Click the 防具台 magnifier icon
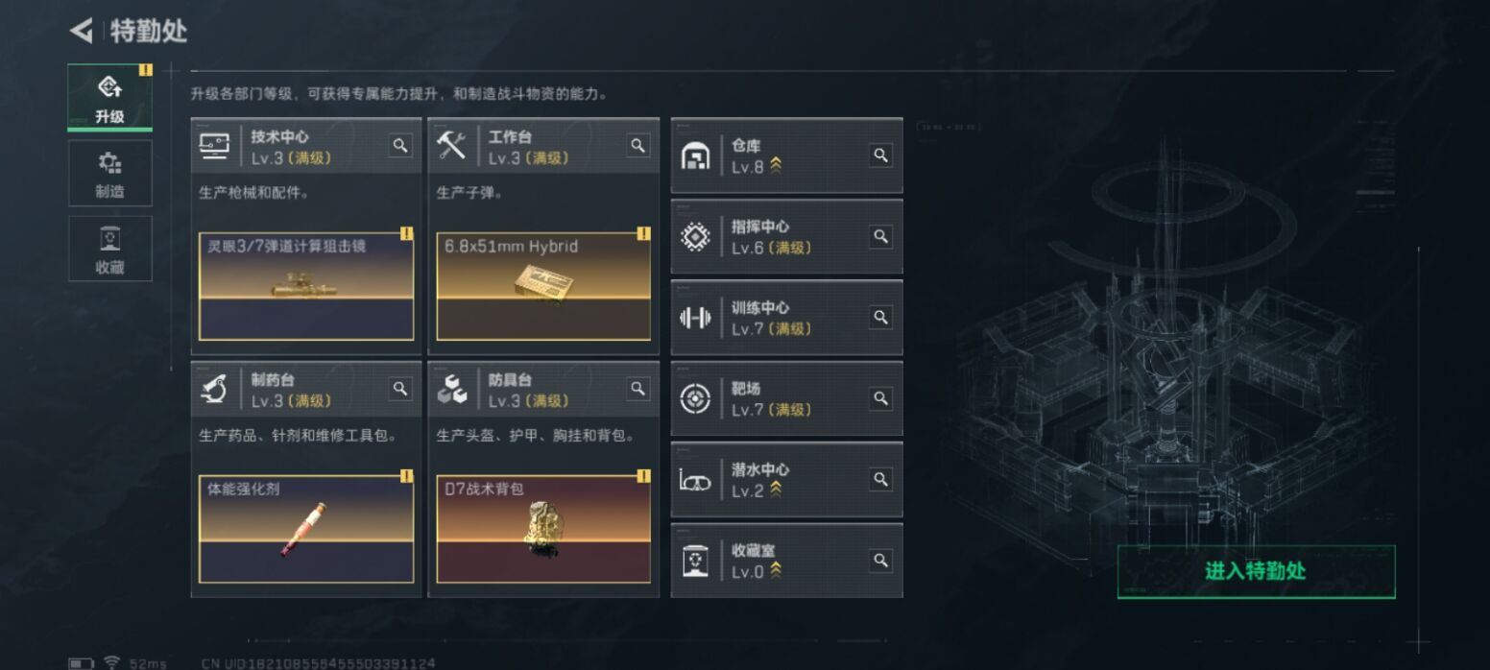1490x670 pixels. click(x=637, y=389)
